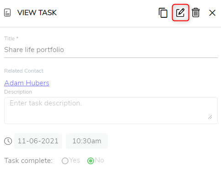Screen dimensions: 221x178
Task: Click the task description text area
Action: pyautogui.click(x=111, y=110)
